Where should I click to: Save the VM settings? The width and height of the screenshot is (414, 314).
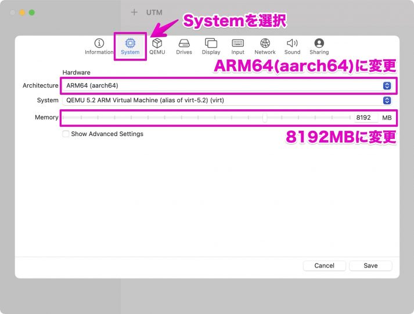(370, 266)
